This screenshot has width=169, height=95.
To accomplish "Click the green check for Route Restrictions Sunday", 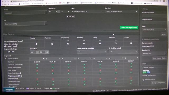I will click(131, 72).
